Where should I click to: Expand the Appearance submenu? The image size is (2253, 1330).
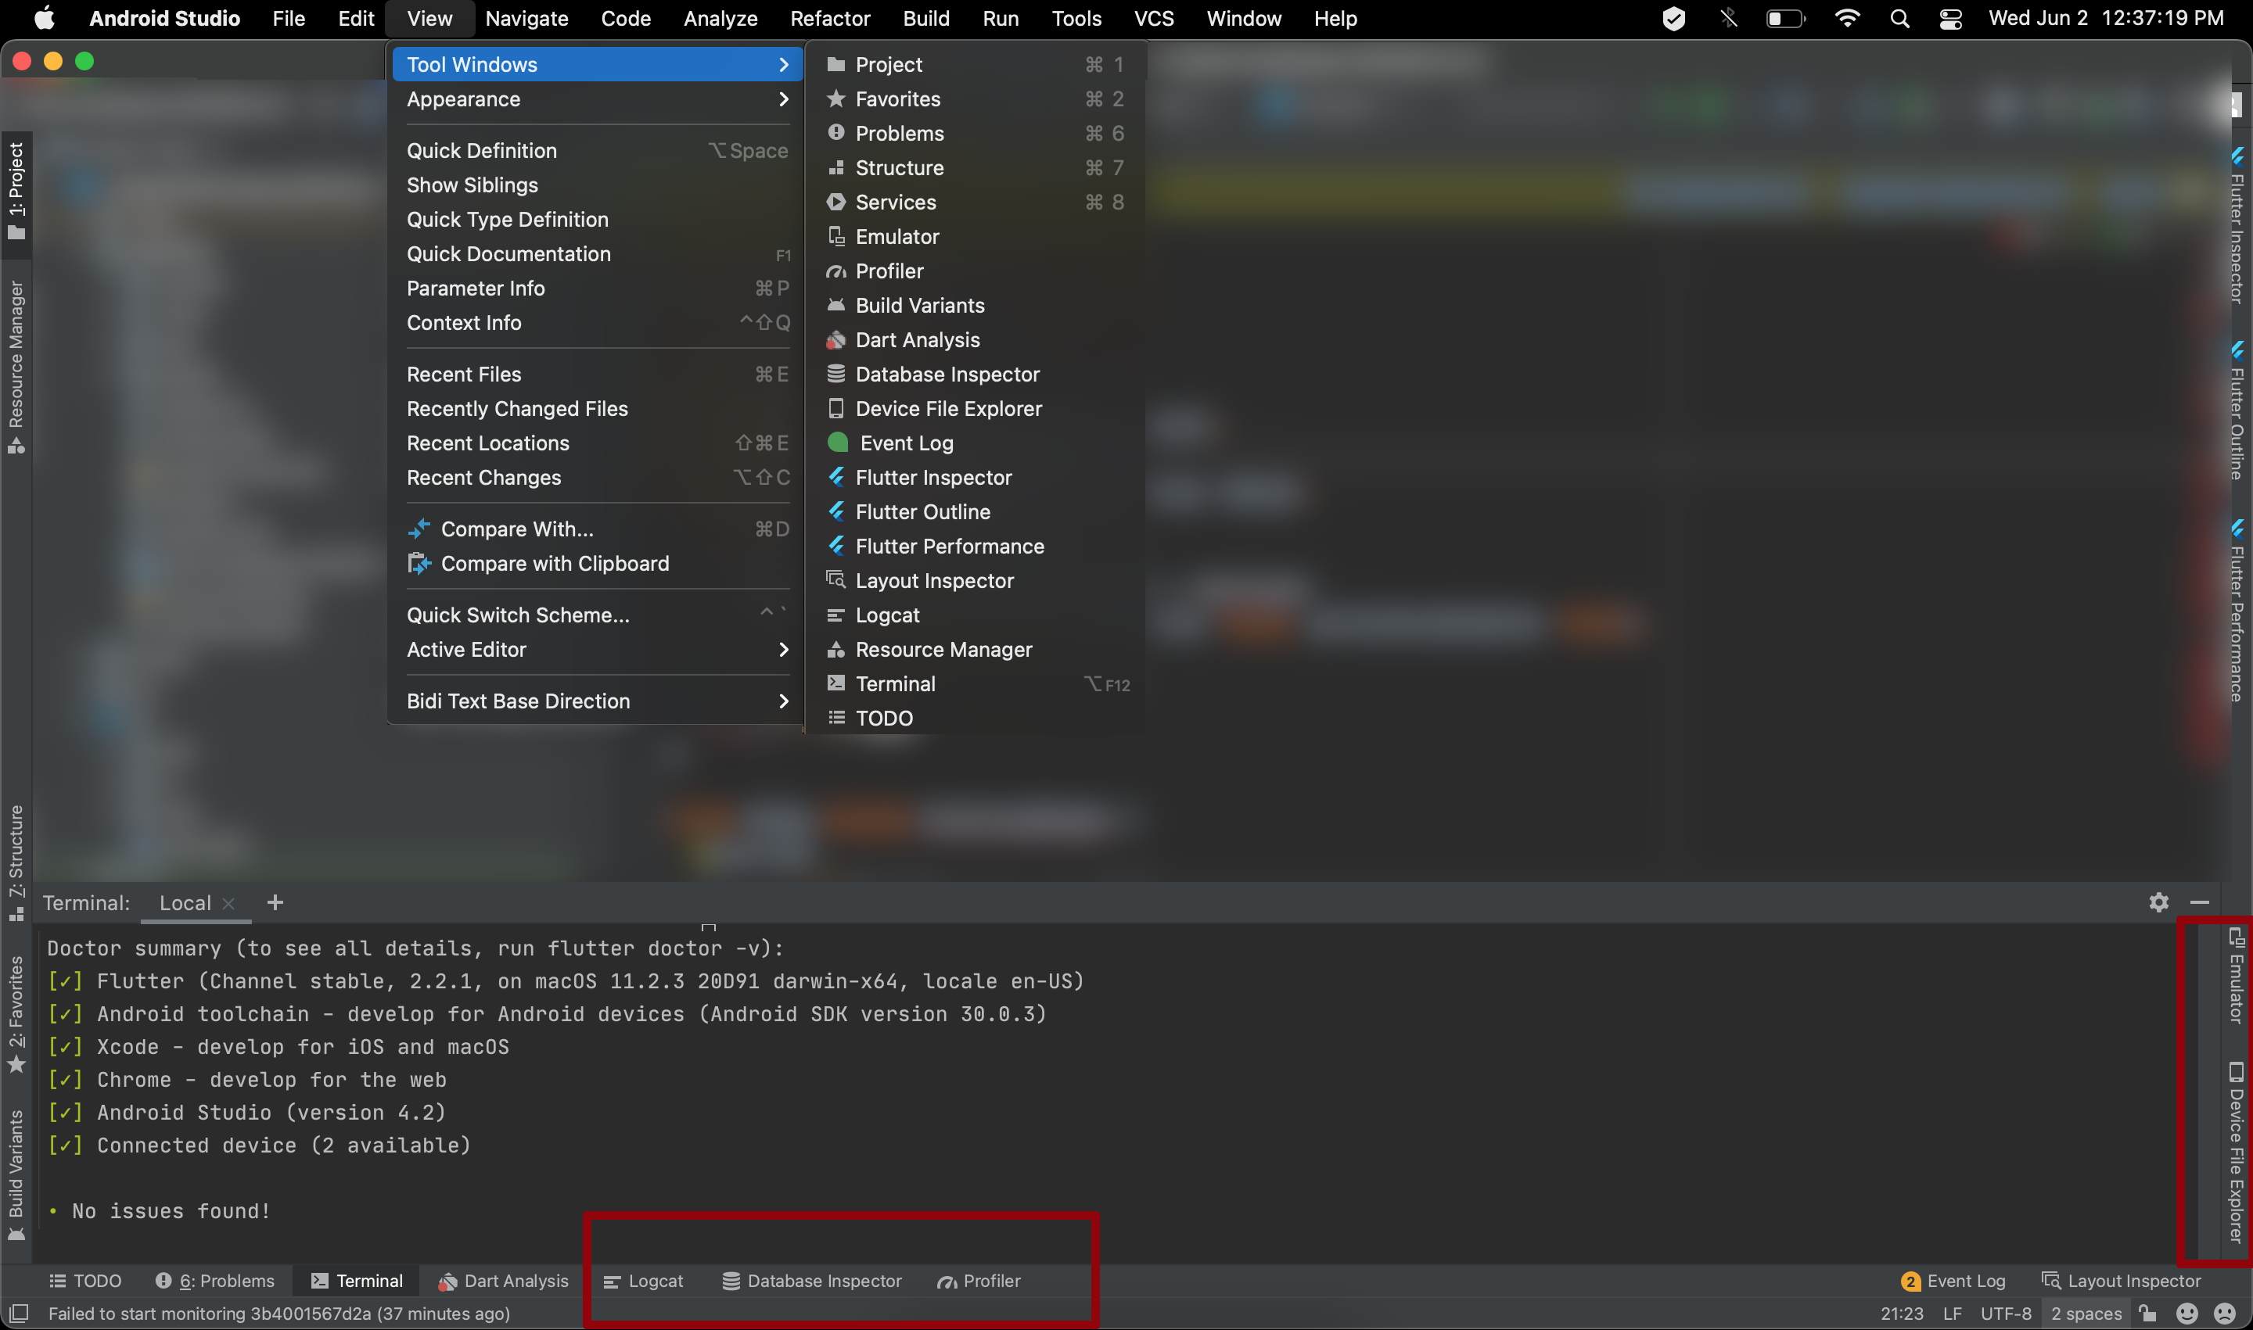pos(464,99)
